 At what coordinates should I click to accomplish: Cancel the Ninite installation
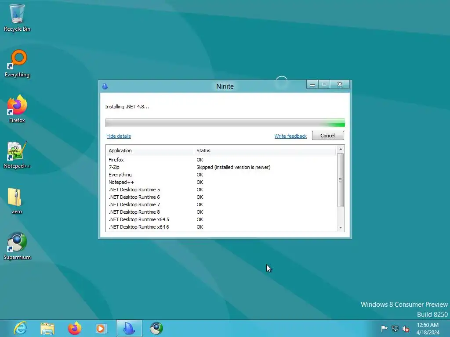tap(328, 136)
